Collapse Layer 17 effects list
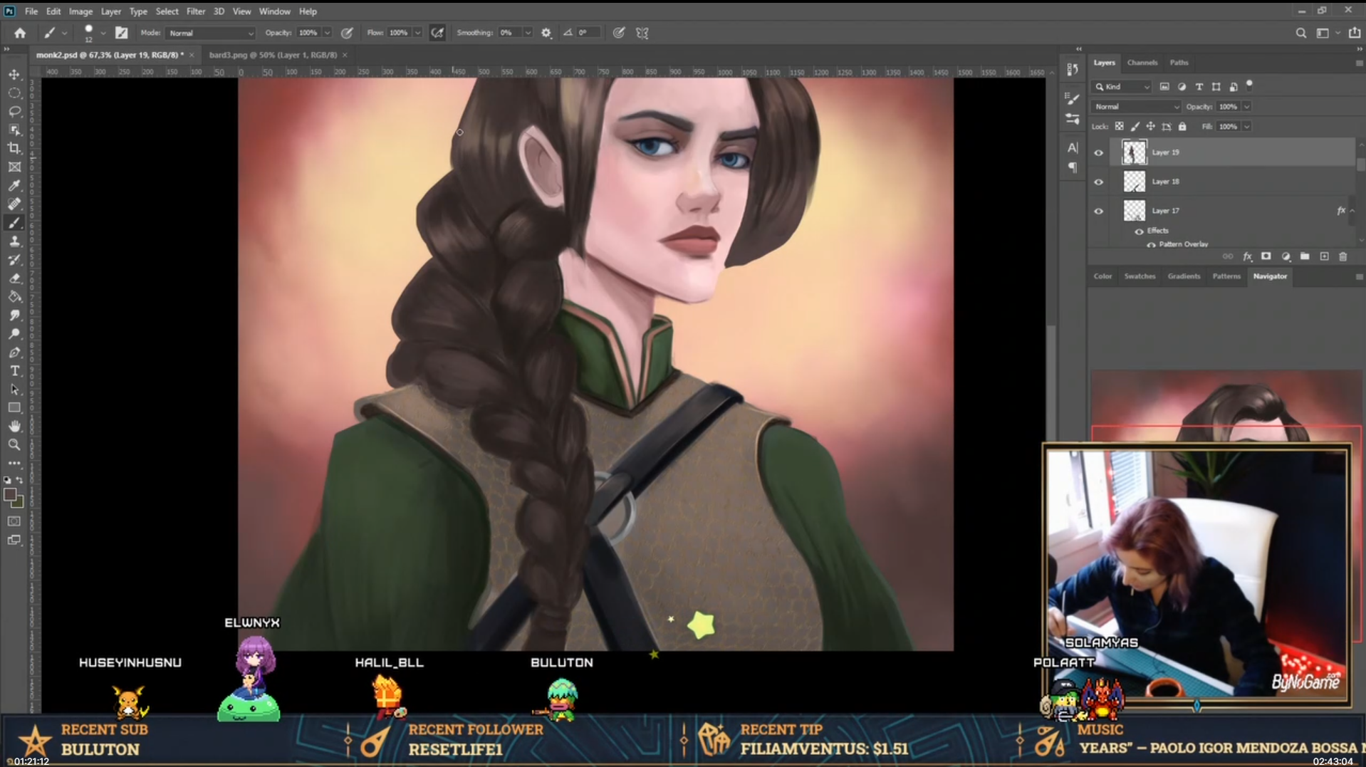This screenshot has height=767, width=1366. coord(1352,211)
